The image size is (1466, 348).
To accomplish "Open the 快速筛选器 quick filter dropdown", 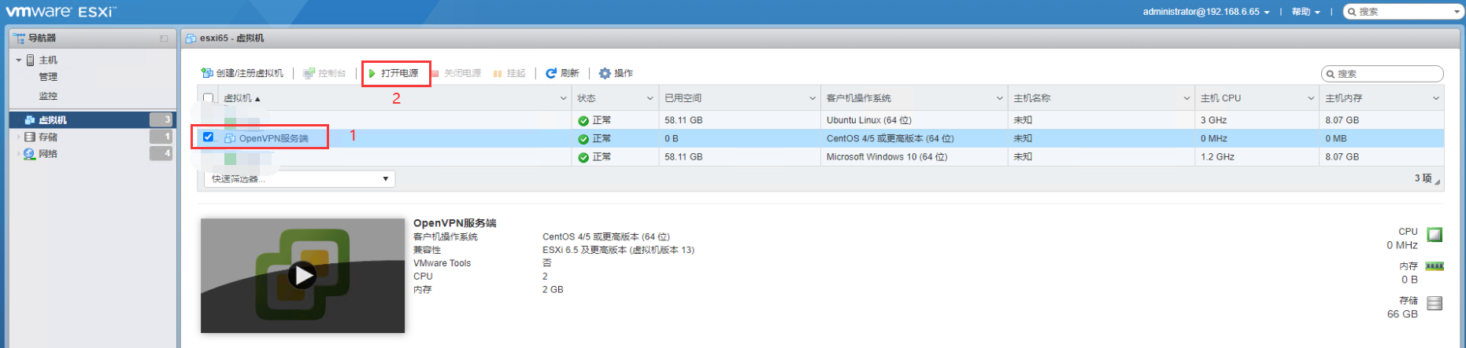I will click(299, 179).
